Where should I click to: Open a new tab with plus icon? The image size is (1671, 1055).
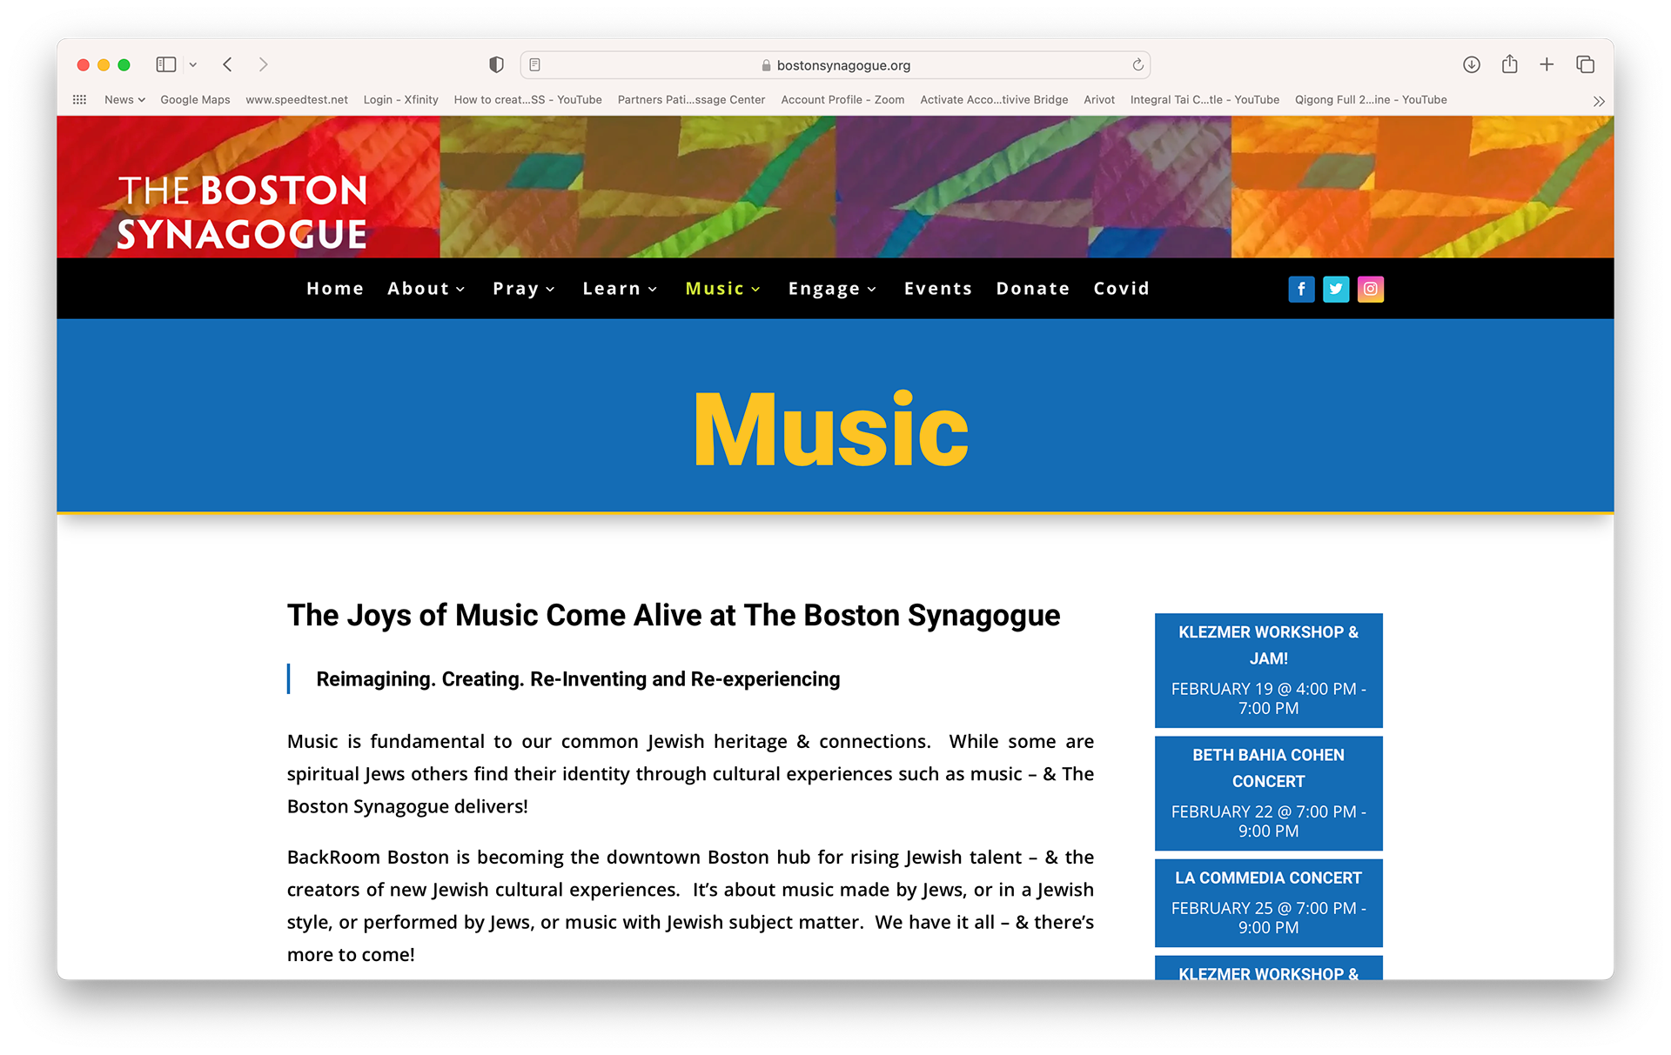pos(1547,64)
